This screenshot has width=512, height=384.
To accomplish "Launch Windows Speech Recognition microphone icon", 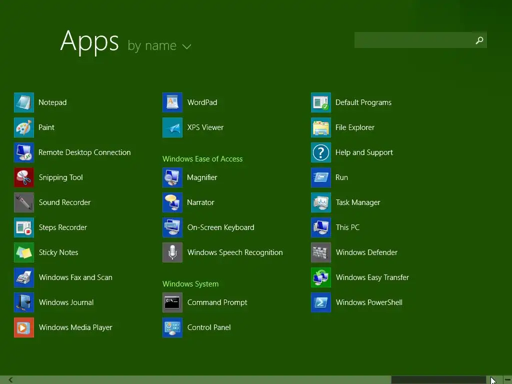I will [x=172, y=252].
